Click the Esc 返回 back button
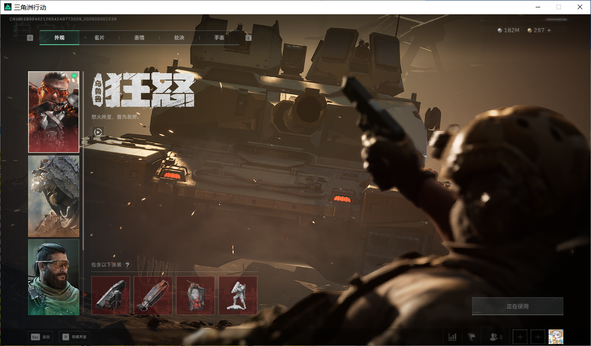 41,337
